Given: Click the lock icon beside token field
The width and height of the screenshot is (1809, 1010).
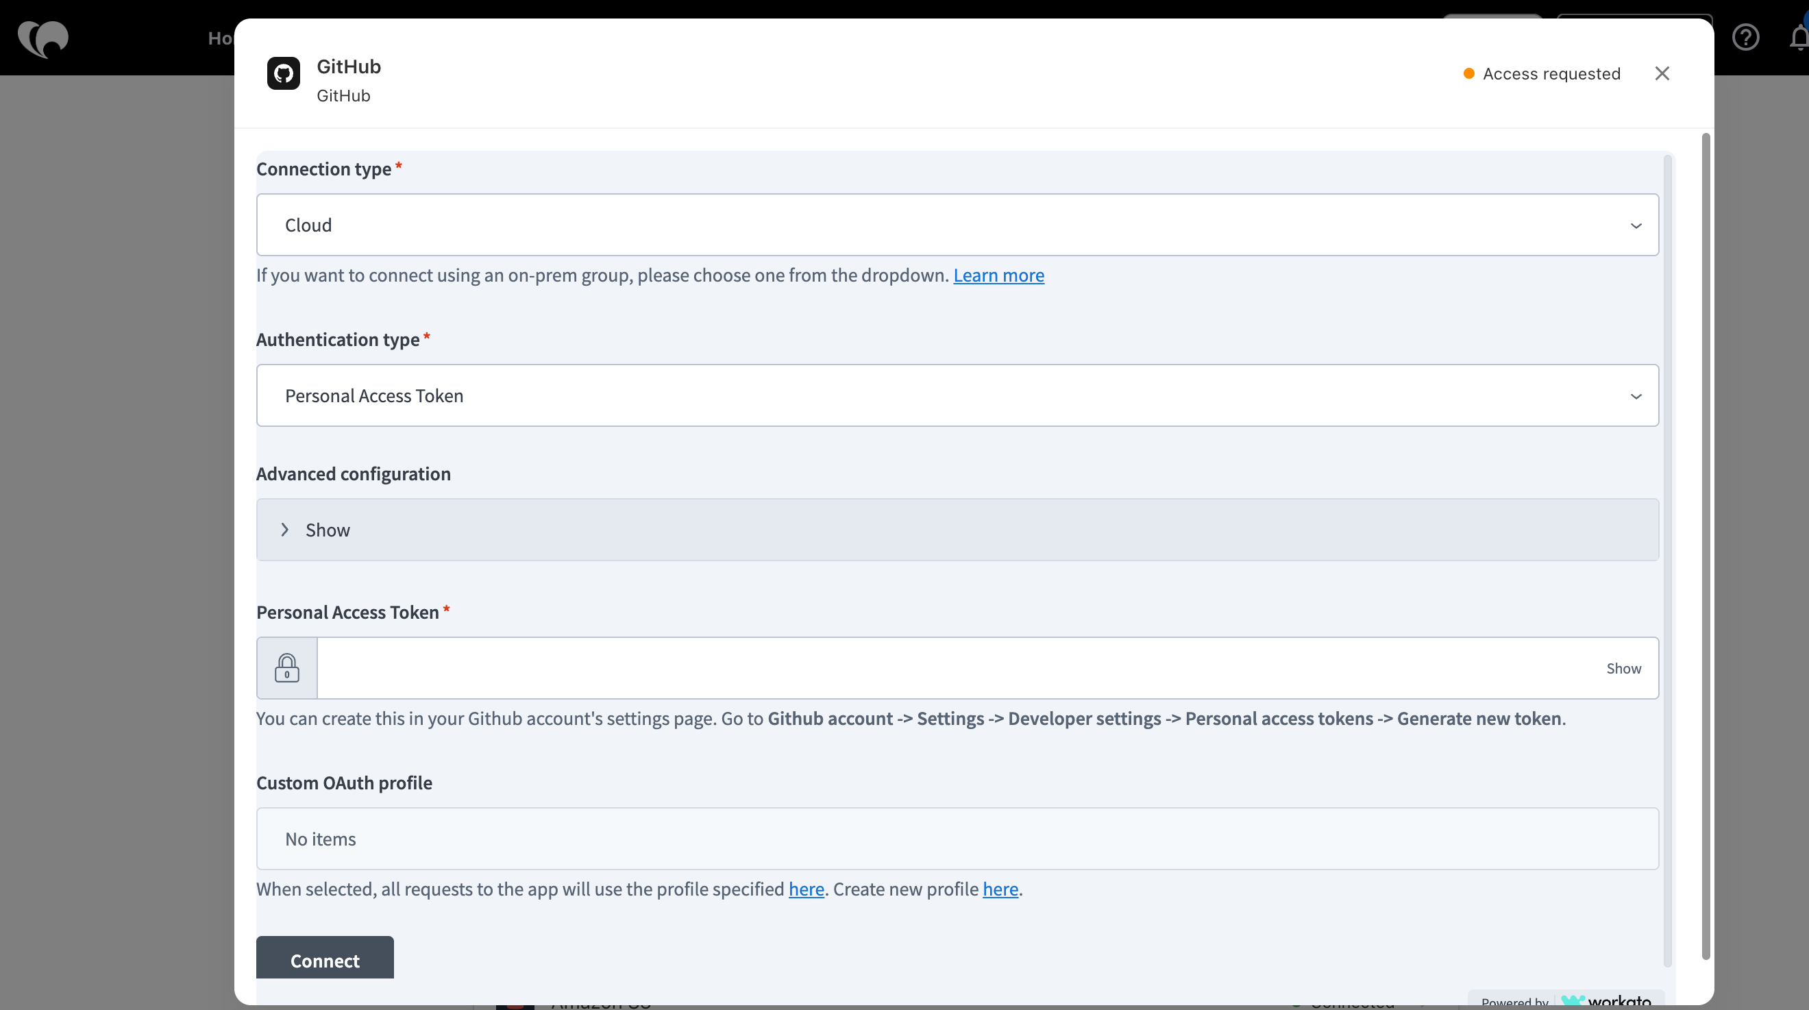Looking at the screenshot, I should coord(286,668).
